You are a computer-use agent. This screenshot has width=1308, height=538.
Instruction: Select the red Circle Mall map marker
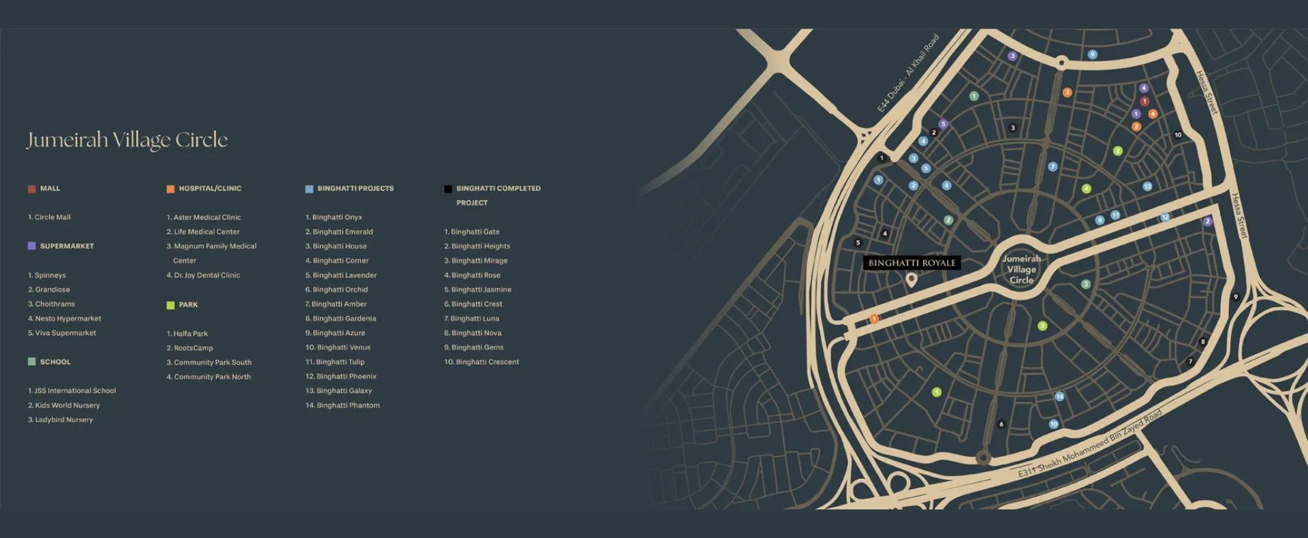point(1144,101)
